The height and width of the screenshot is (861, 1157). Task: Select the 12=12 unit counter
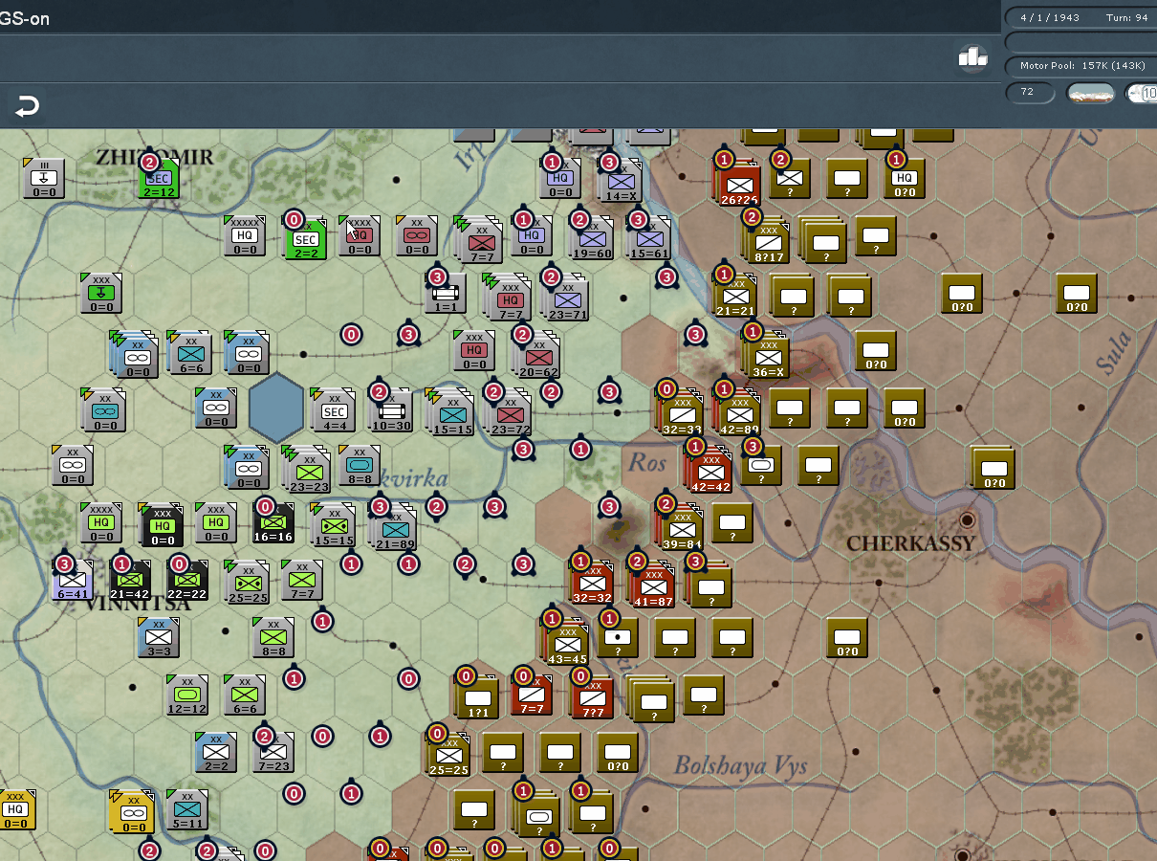click(187, 695)
